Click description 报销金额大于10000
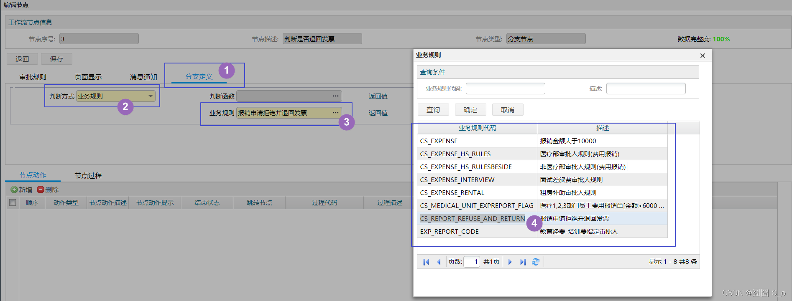 tap(568, 141)
